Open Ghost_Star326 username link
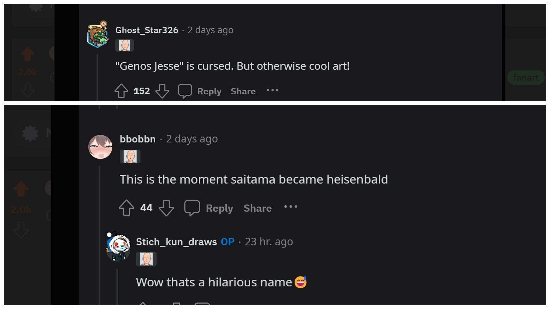 click(x=147, y=30)
